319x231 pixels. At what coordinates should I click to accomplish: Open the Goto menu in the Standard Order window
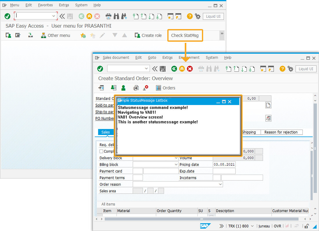(x=152, y=58)
